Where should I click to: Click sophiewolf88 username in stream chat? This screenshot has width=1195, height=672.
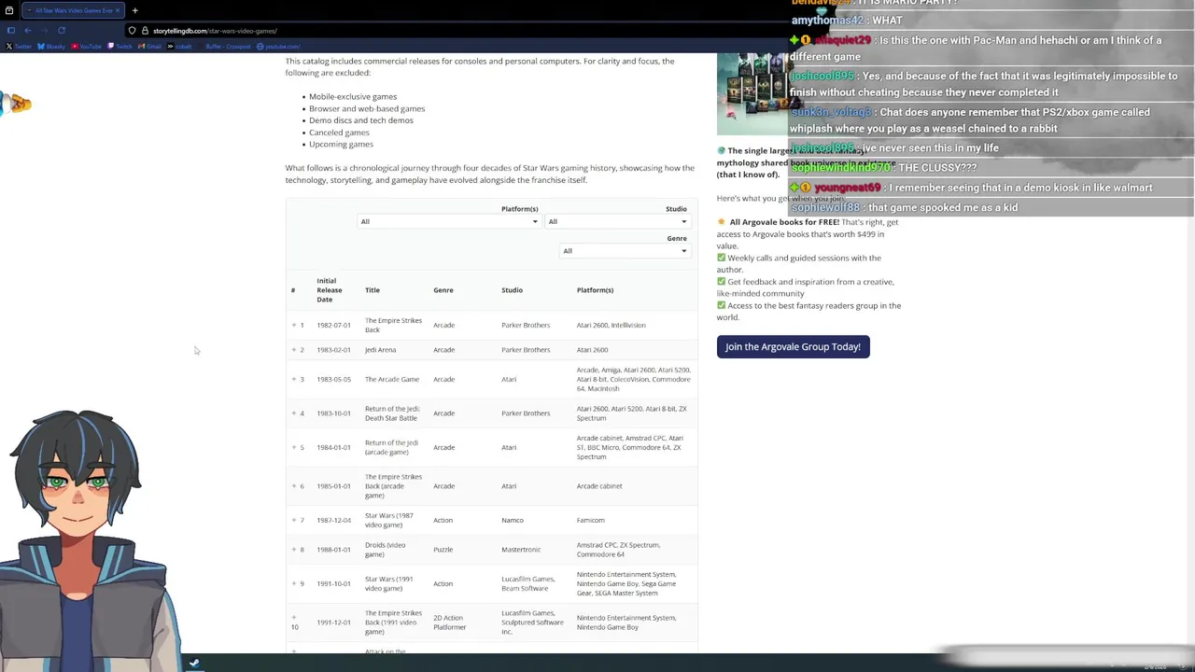[825, 207]
